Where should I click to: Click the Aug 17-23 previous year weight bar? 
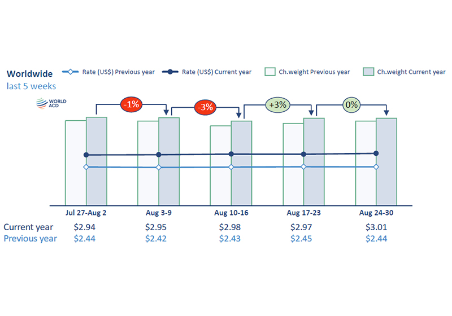click(293, 164)
